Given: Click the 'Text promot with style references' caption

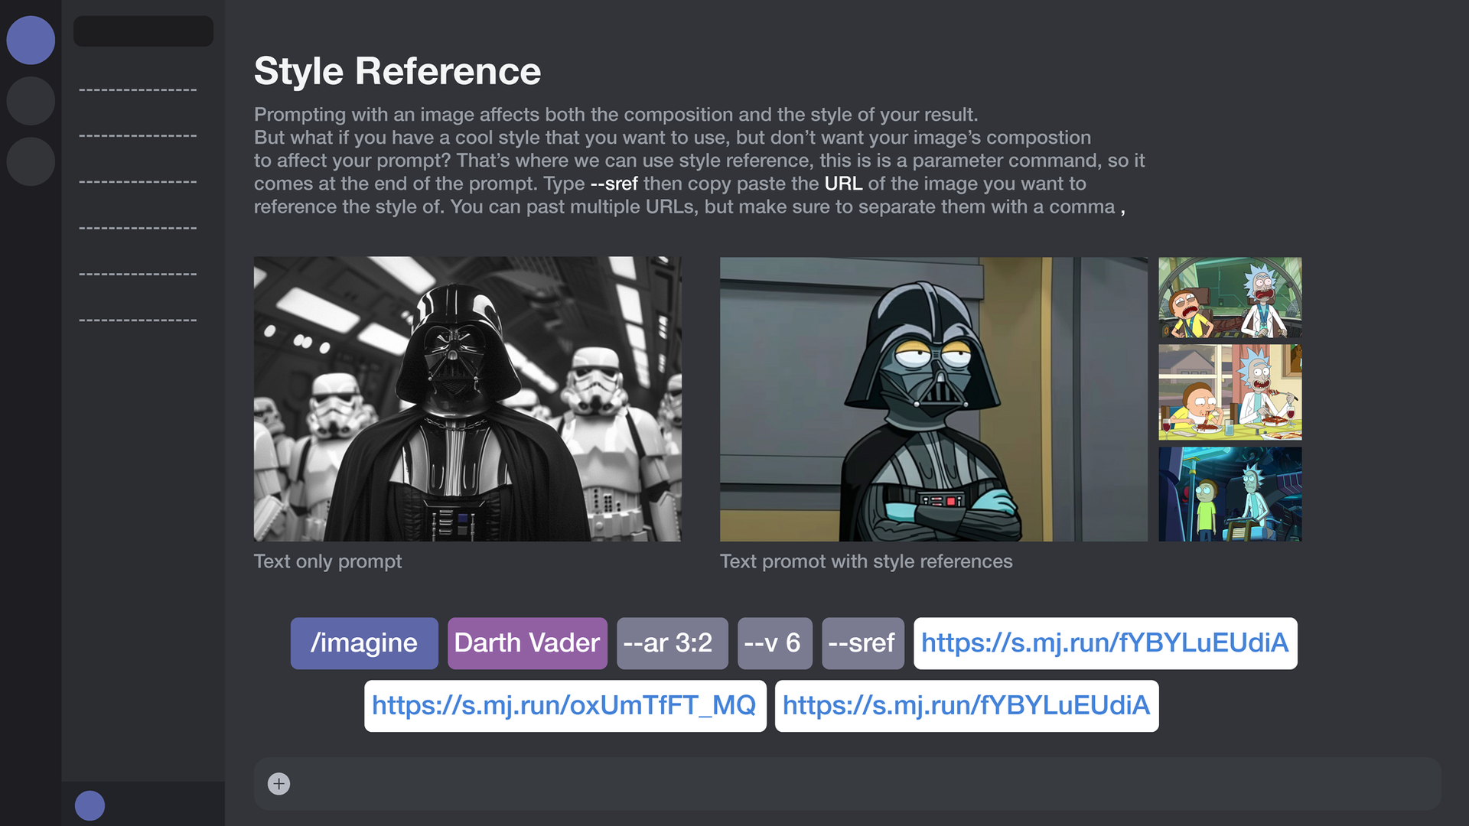Looking at the screenshot, I should point(866,561).
